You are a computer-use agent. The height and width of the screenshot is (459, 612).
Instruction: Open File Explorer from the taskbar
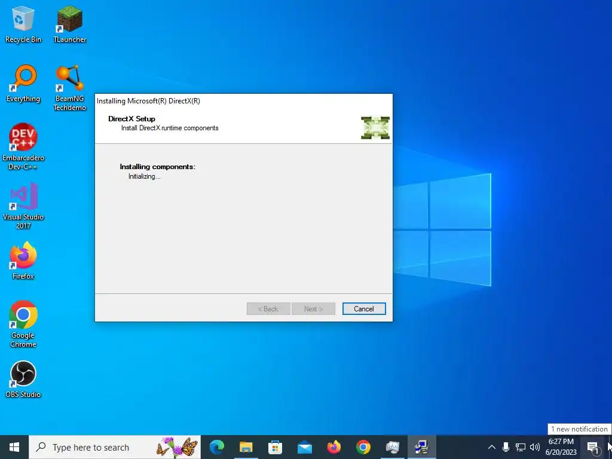[x=246, y=447]
